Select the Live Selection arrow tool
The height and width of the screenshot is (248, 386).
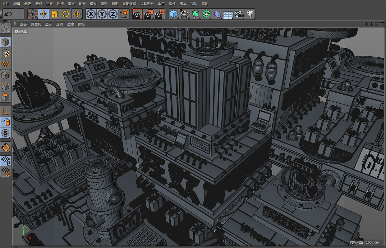(33, 14)
